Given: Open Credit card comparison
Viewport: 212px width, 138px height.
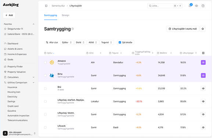Looking at the screenshot, I should click(x=13, y=106).
